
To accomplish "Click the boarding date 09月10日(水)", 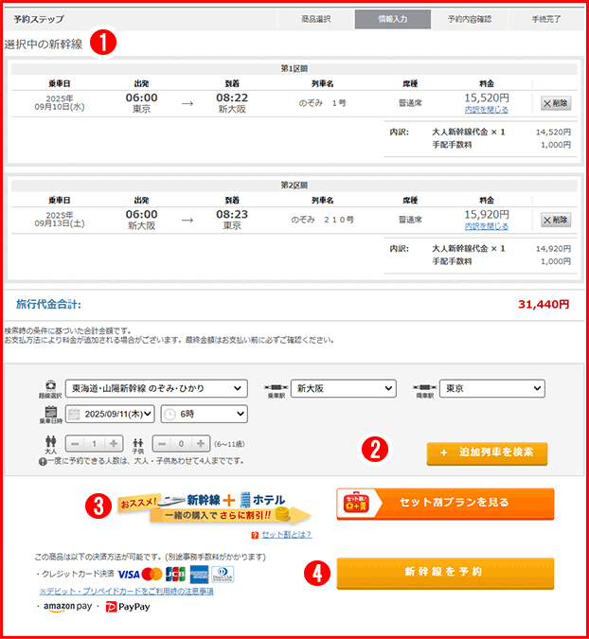I will point(60,107).
